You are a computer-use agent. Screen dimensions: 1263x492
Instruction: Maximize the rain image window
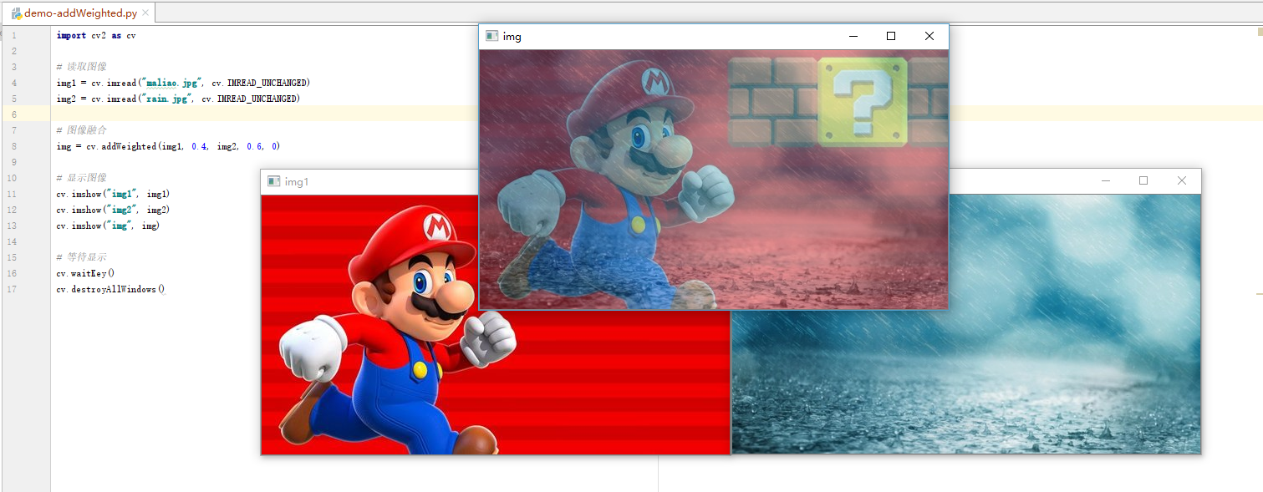click(1143, 180)
